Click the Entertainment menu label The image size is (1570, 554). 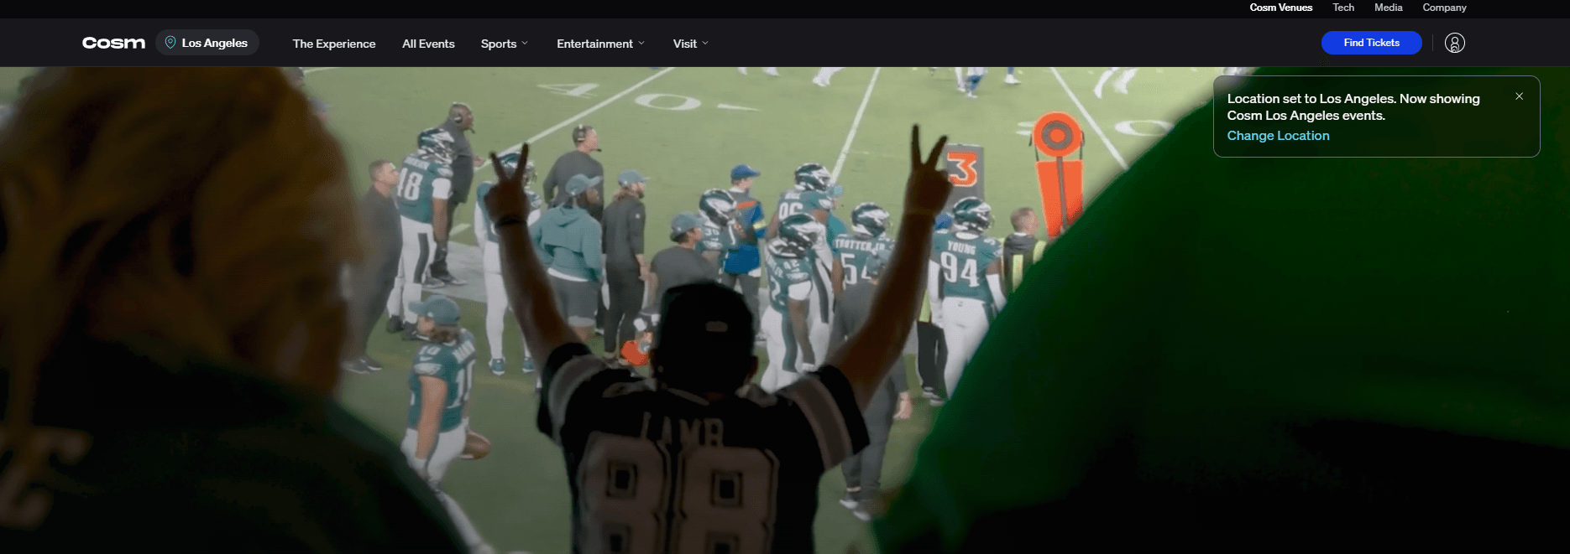point(594,44)
